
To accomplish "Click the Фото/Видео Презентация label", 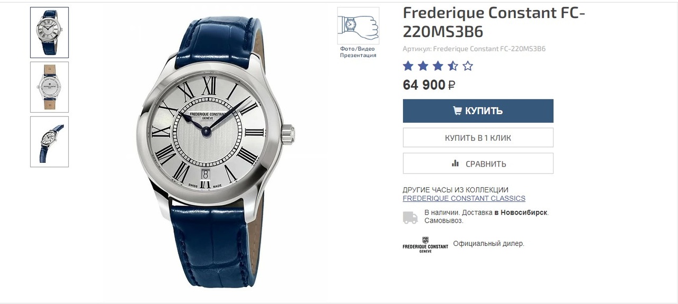I will click(358, 52).
